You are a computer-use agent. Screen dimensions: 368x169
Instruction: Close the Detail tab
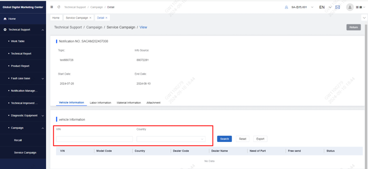(106, 18)
